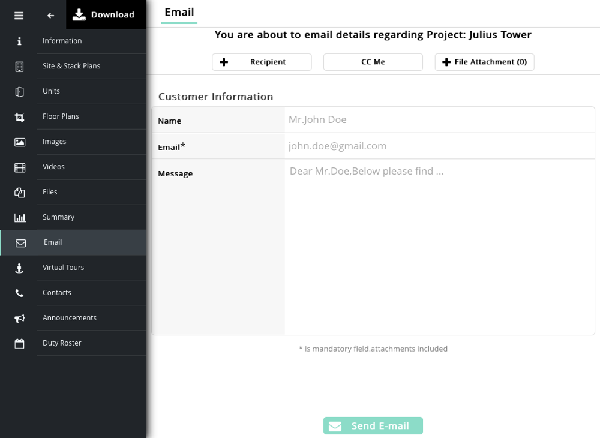Viewport: 600px width, 438px height.
Task: Click the Announcements megaphone icon
Action: click(20, 319)
